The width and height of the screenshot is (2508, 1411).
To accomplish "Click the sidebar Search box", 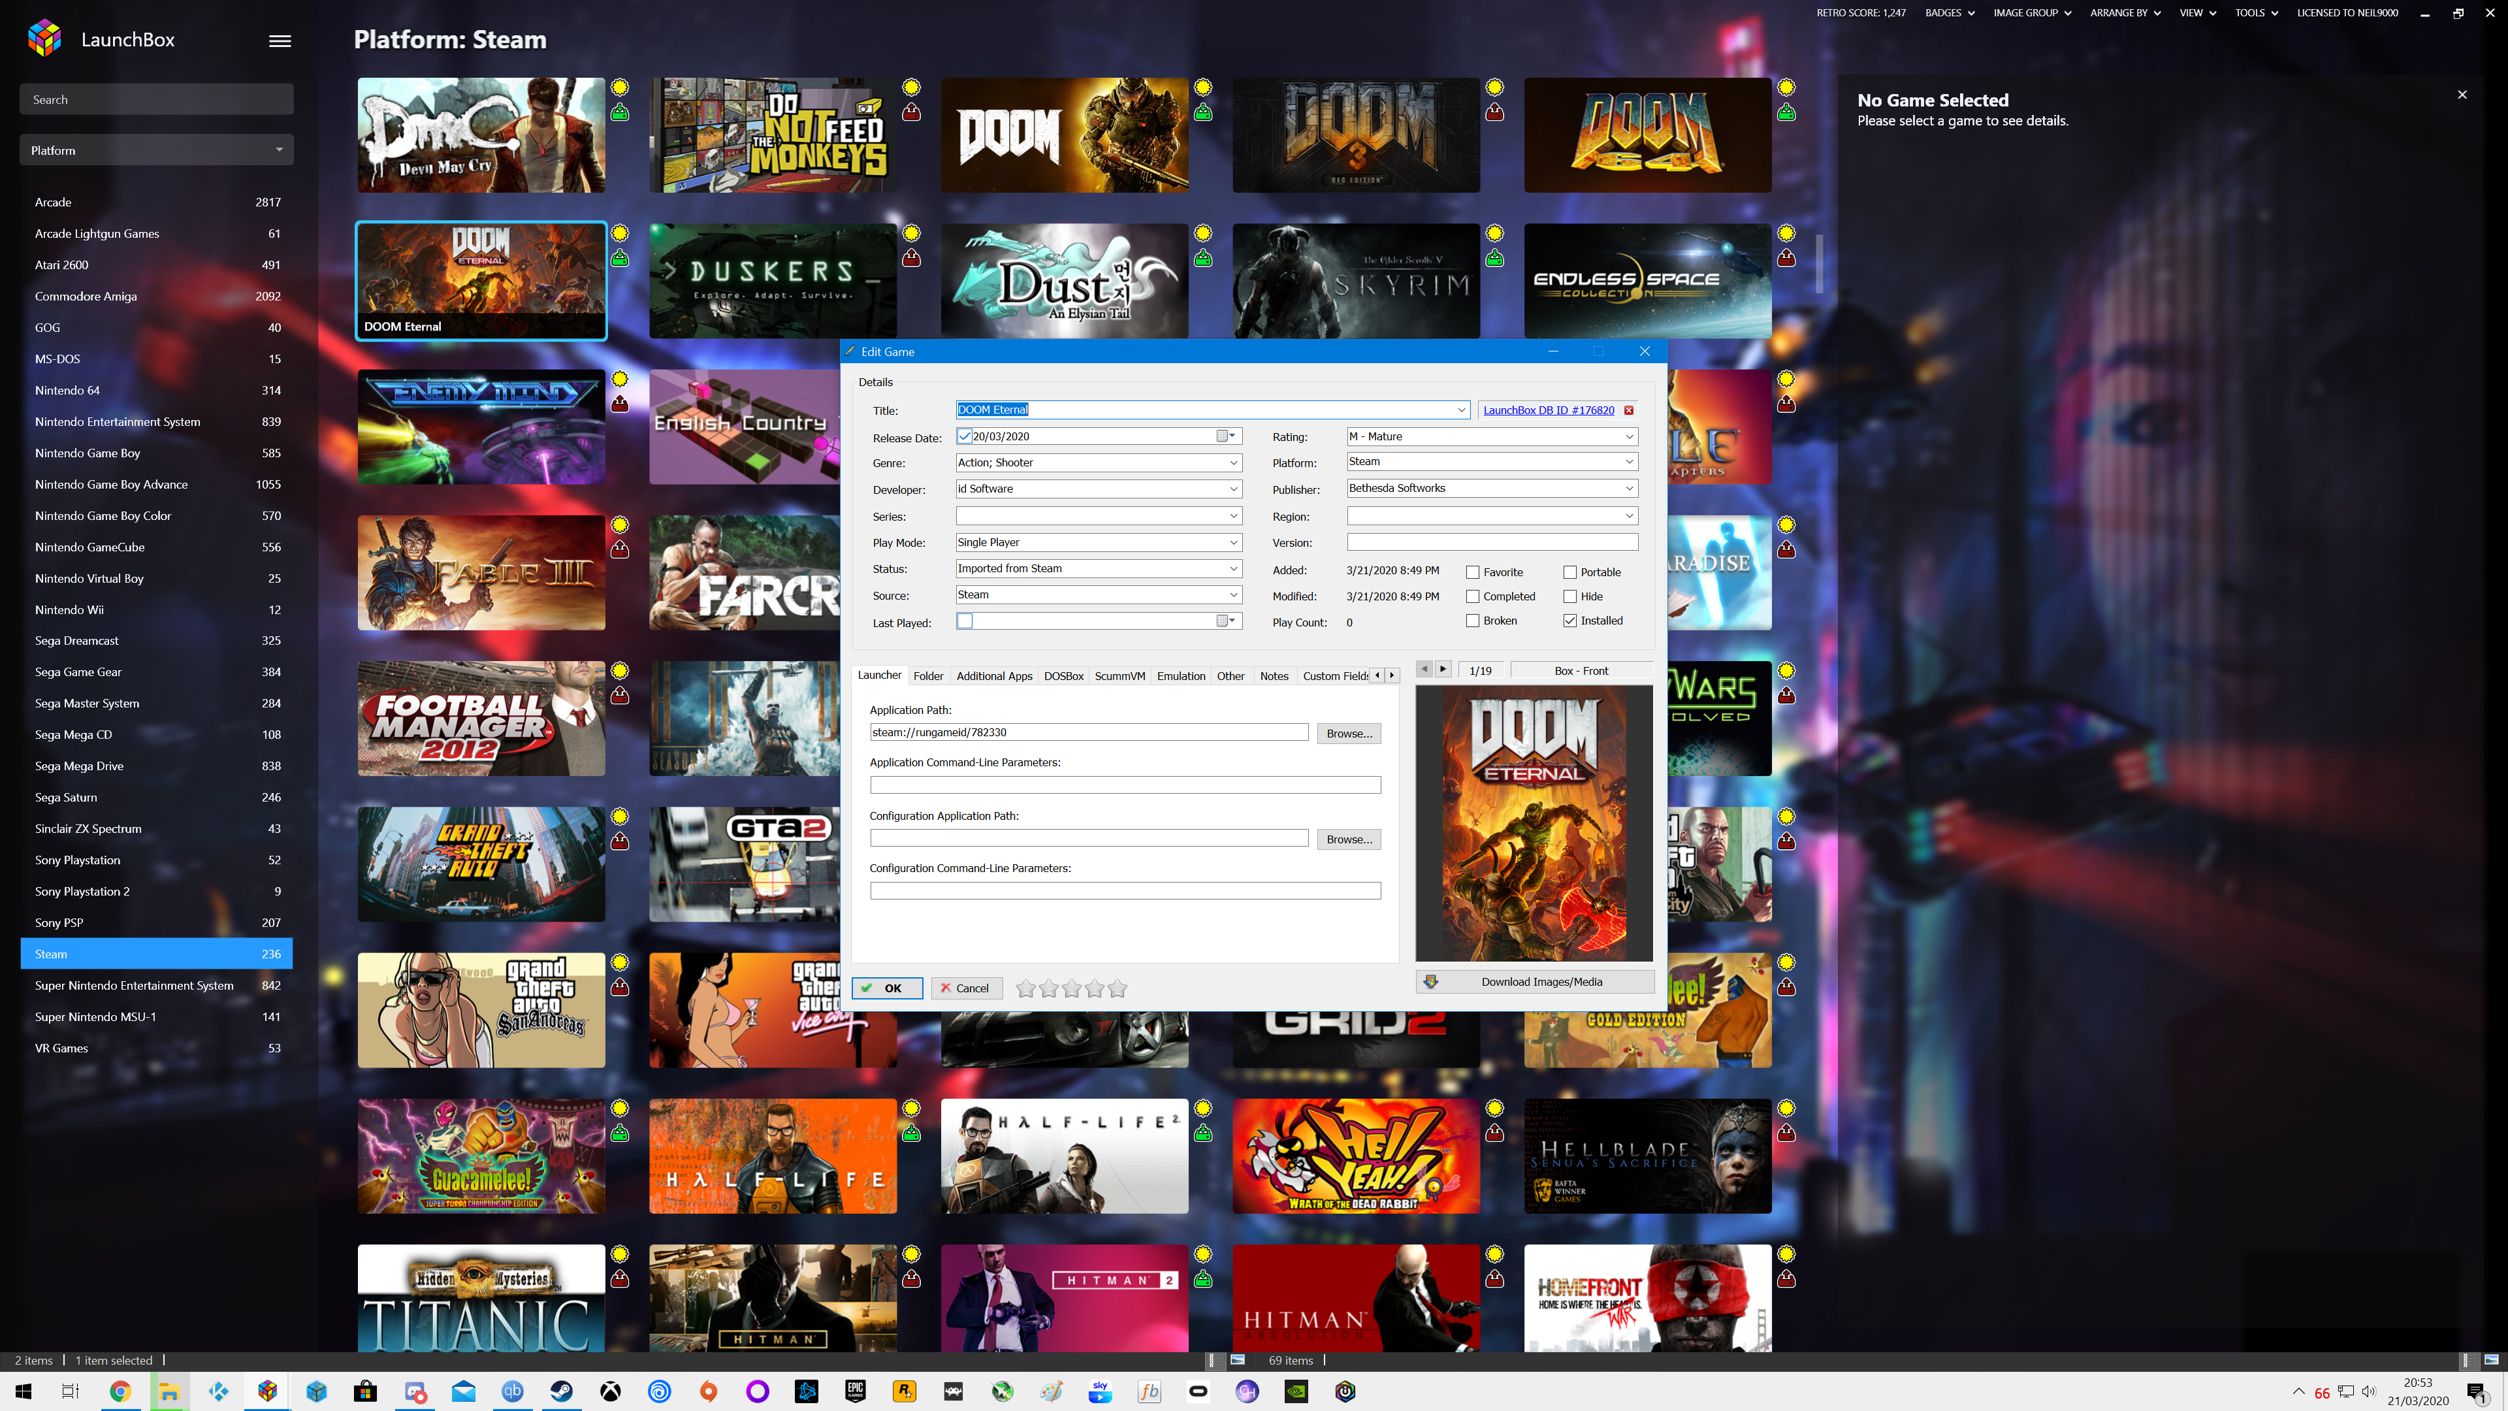I will coord(157,99).
